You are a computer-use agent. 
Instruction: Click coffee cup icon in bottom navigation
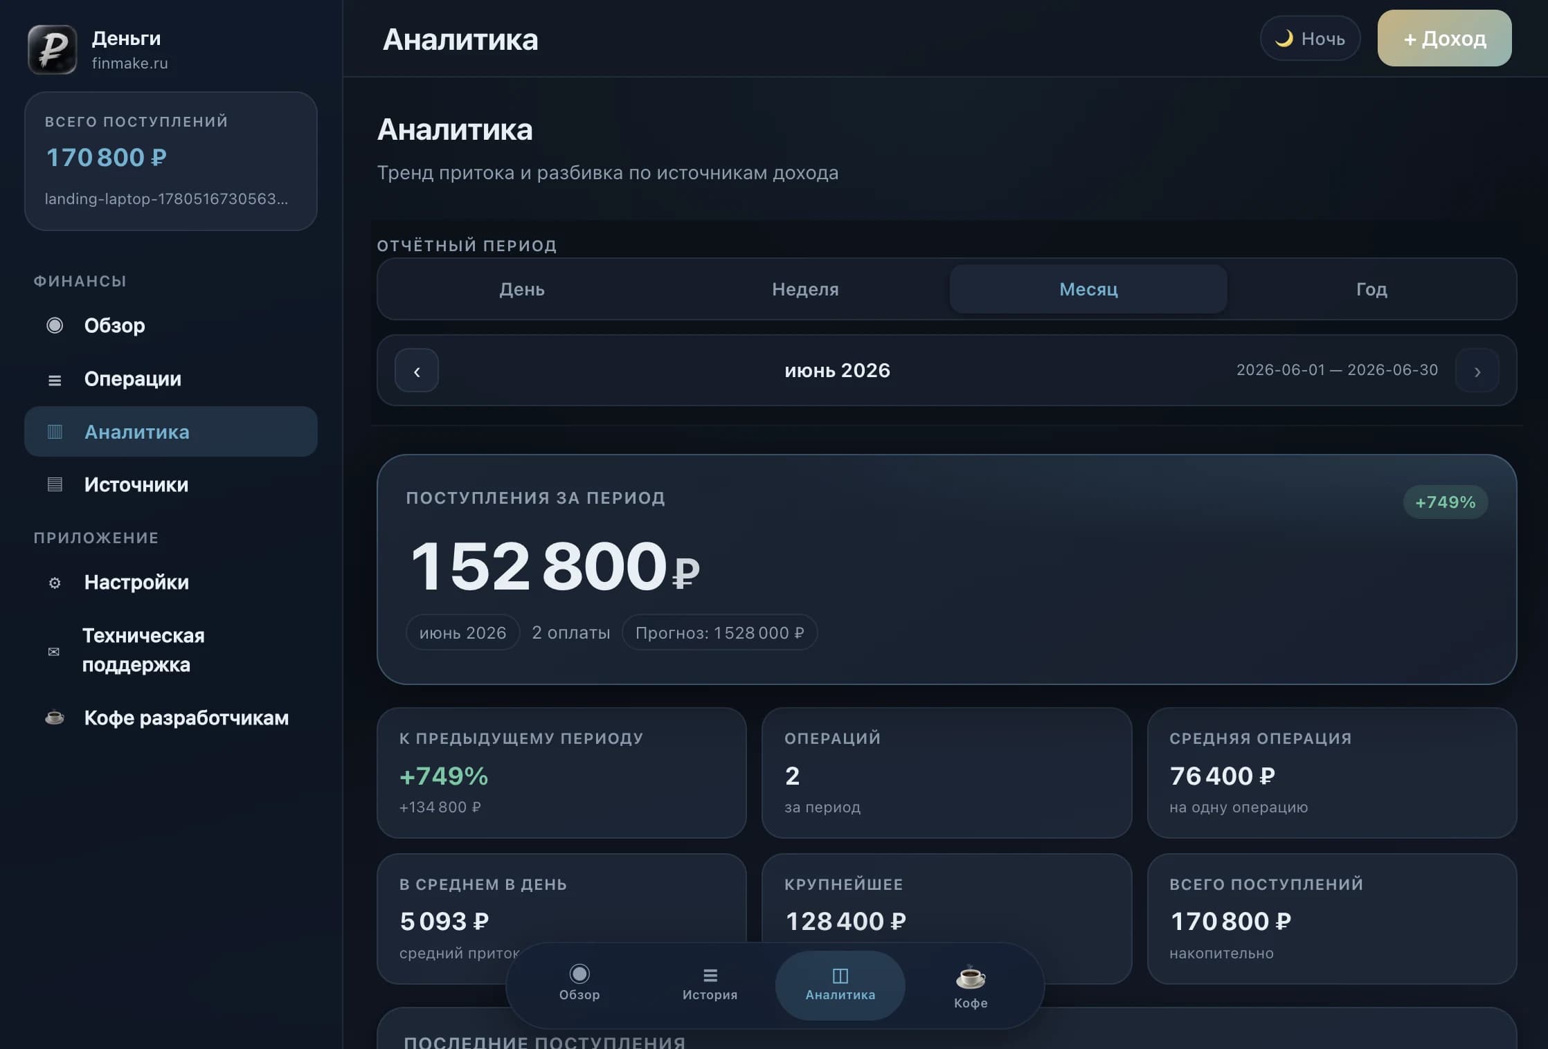pos(971,977)
